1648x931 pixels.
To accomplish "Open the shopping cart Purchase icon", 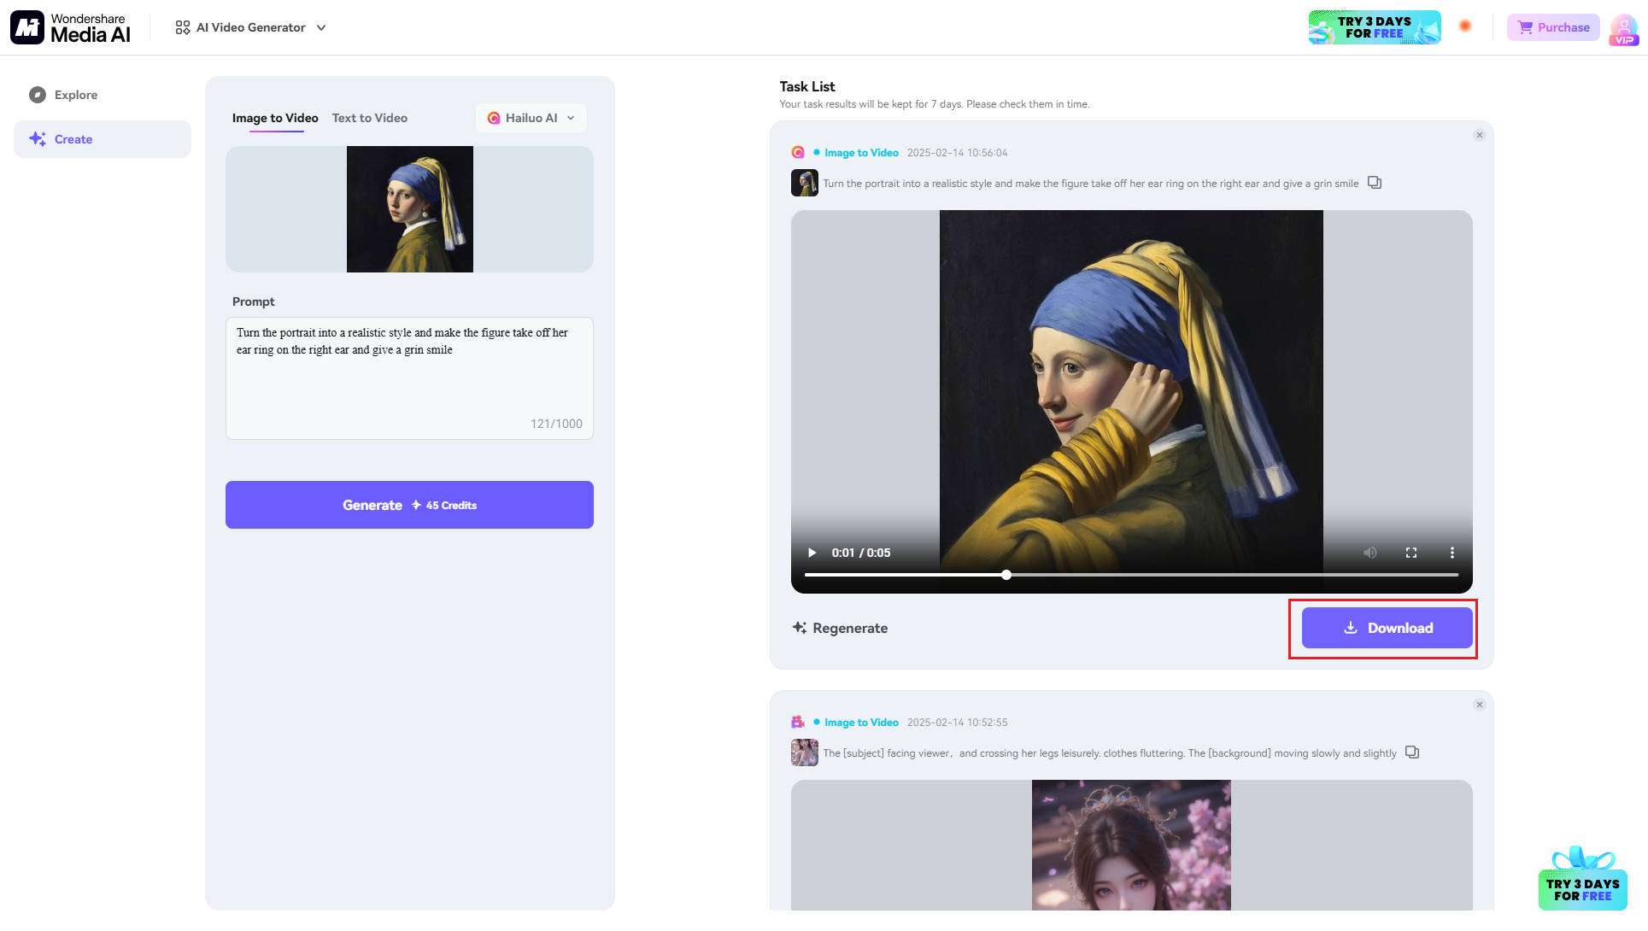I will tap(1527, 26).
